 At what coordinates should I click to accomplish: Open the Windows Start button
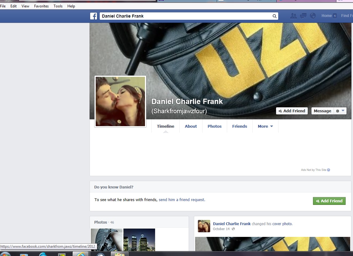pos(5,254)
